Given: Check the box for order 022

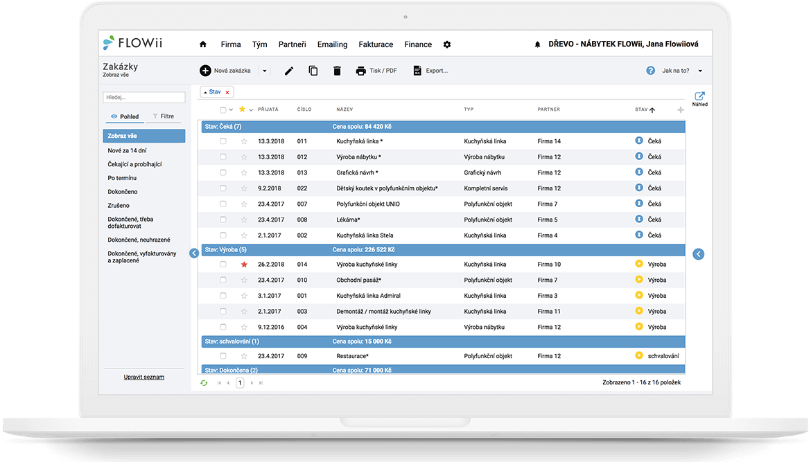Looking at the screenshot, I should [x=223, y=188].
